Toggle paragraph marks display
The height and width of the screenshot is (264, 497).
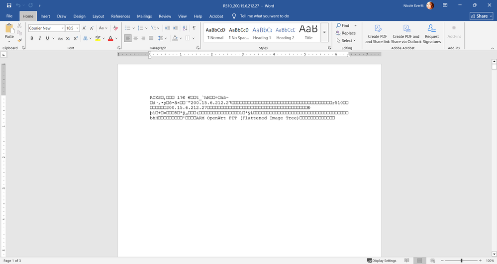(194, 28)
